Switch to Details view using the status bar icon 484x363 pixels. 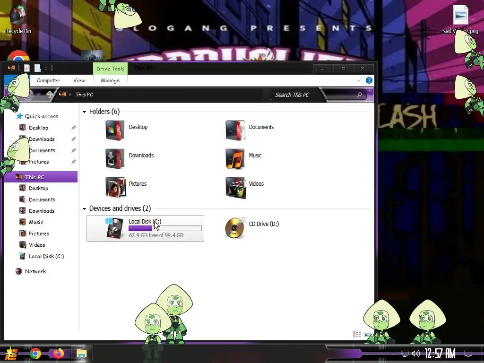click(x=357, y=334)
